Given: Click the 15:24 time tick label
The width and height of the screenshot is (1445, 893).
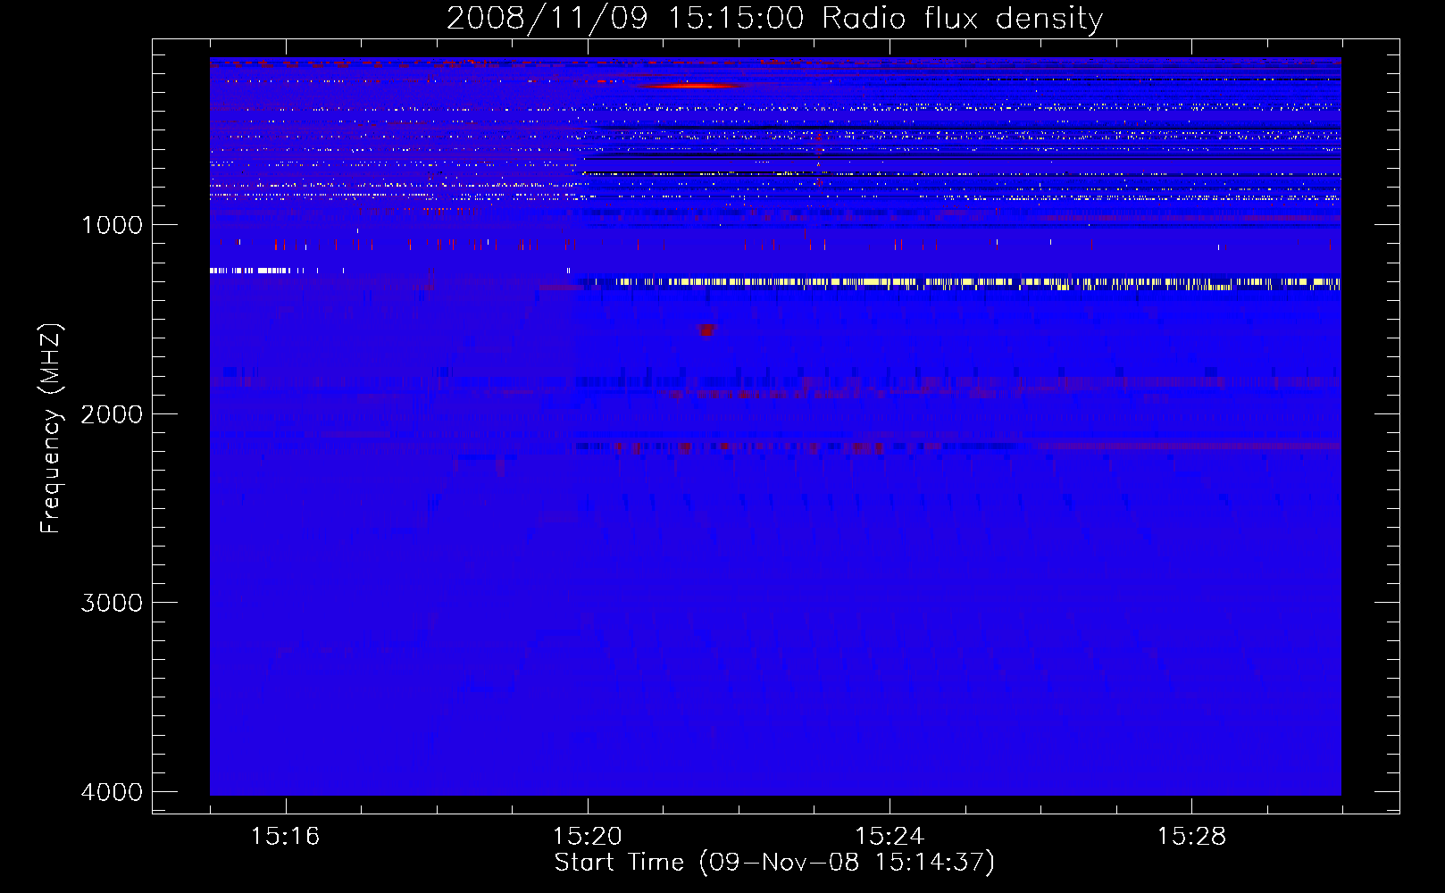Looking at the screenshot, I should coord(890,837).
